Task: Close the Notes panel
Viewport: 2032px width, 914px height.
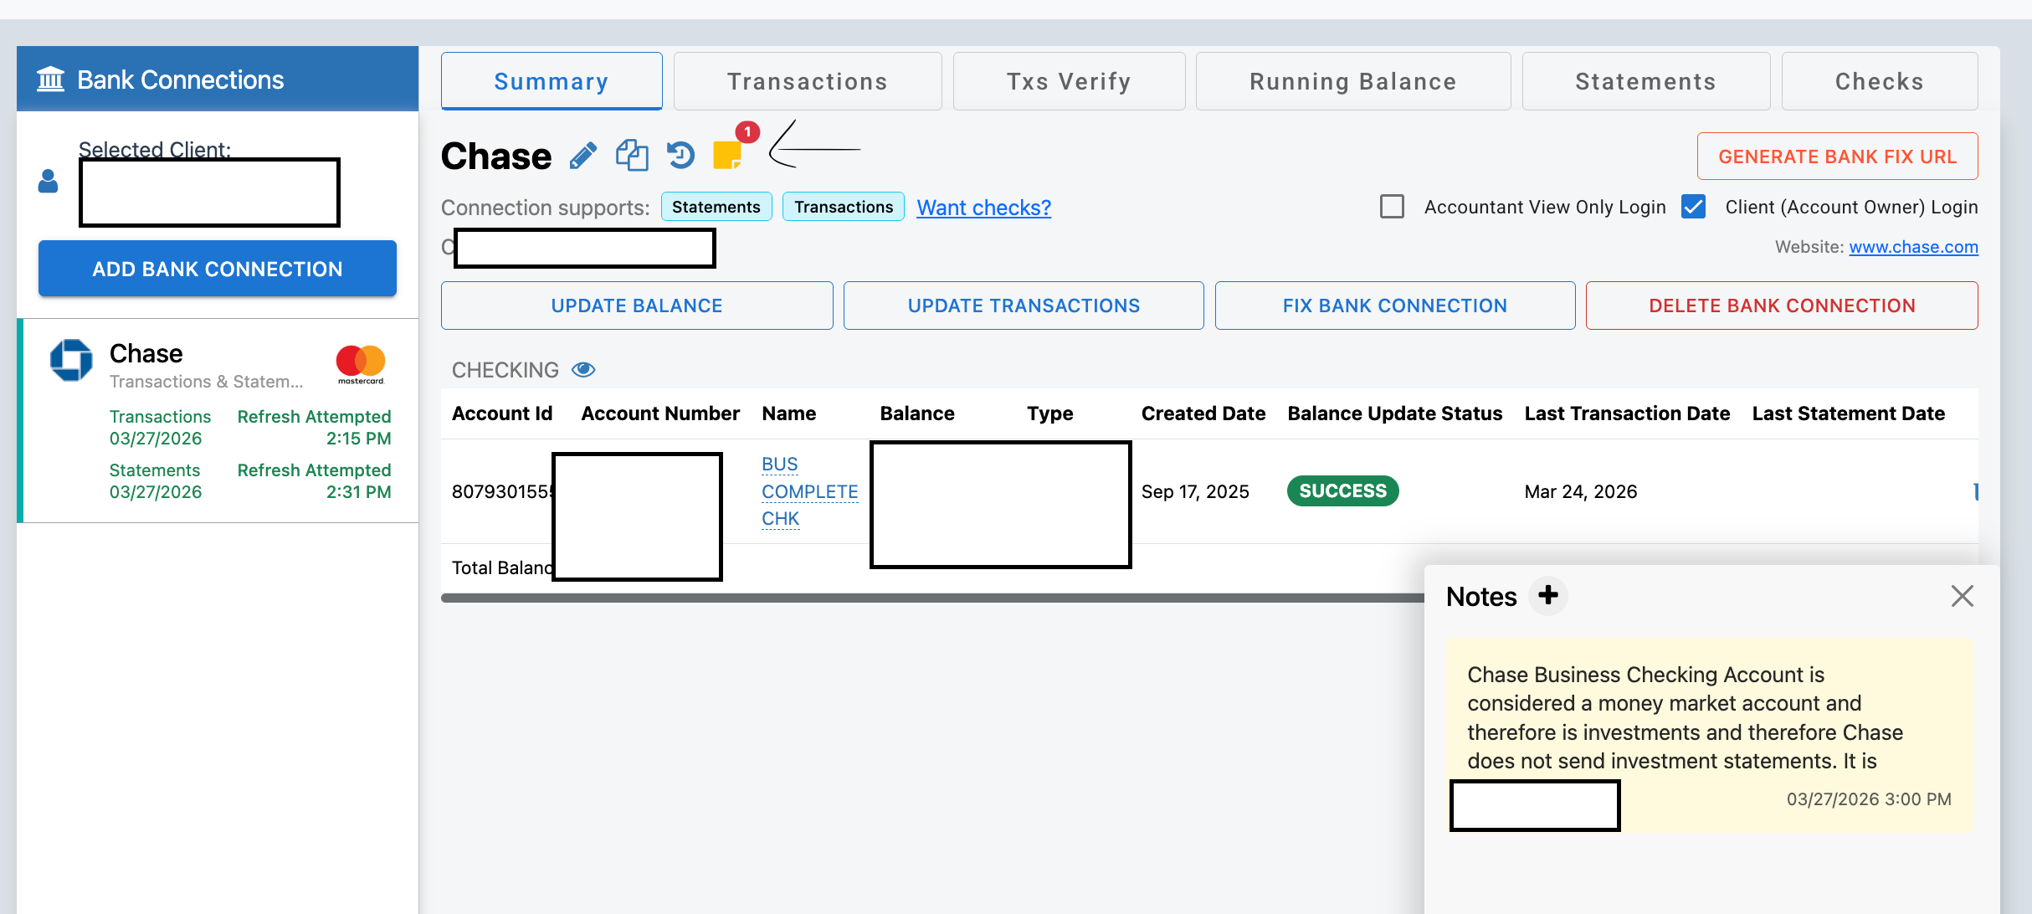Action: (x=1962, y=596)
